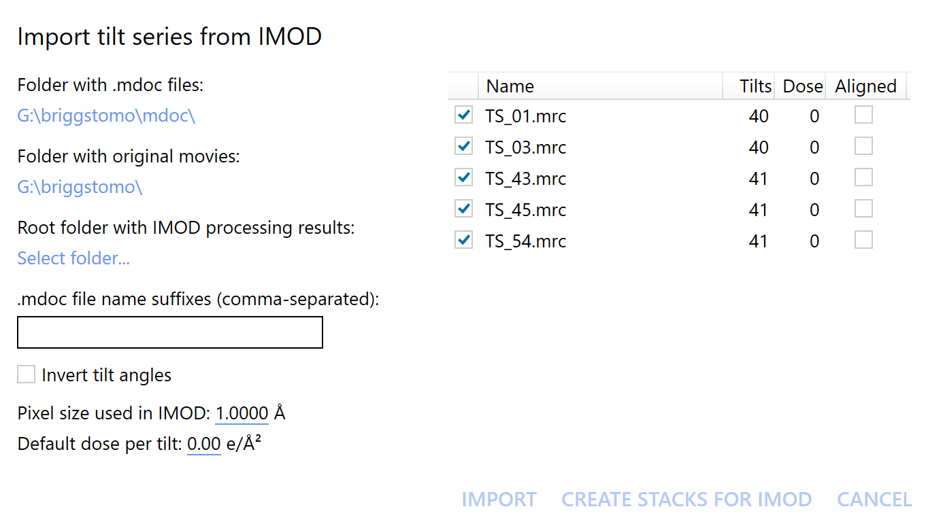Deselect the TS_54.mrc include checkbox
The width and height of the screenshot is (926, 524).
pos(463,240)
